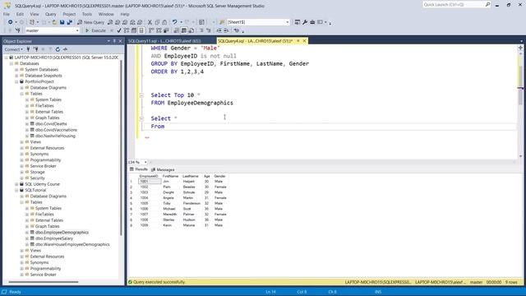Switch output to Results to Text

(x=177, y=30)
